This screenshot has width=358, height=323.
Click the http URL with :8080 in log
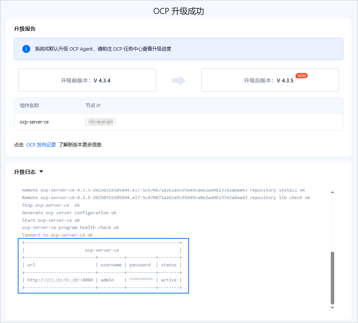[x=60, y=280]
